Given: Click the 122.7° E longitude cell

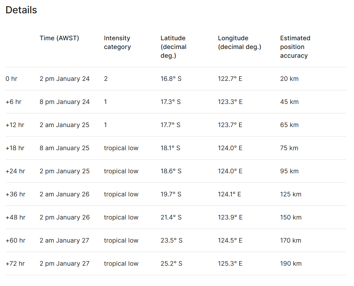Looking at the screenshot, I should coord(230,79).
